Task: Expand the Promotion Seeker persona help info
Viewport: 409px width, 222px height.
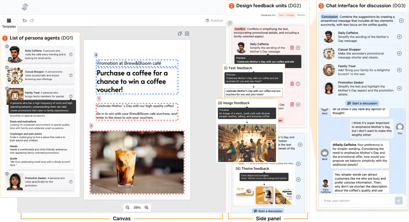Action: pyautogui.click(x=71, y=182)
